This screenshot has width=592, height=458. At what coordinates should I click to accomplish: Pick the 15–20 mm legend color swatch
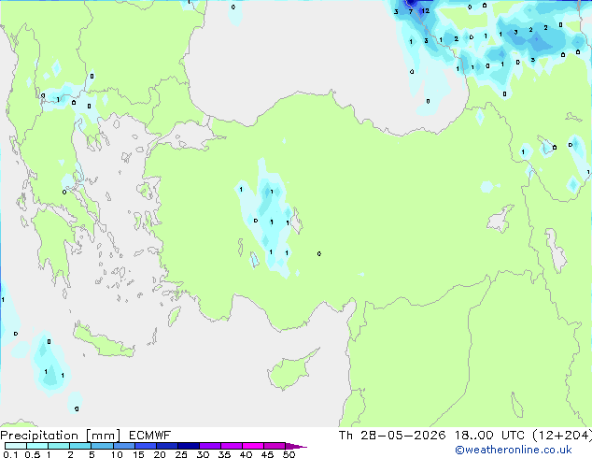[145, 446]
